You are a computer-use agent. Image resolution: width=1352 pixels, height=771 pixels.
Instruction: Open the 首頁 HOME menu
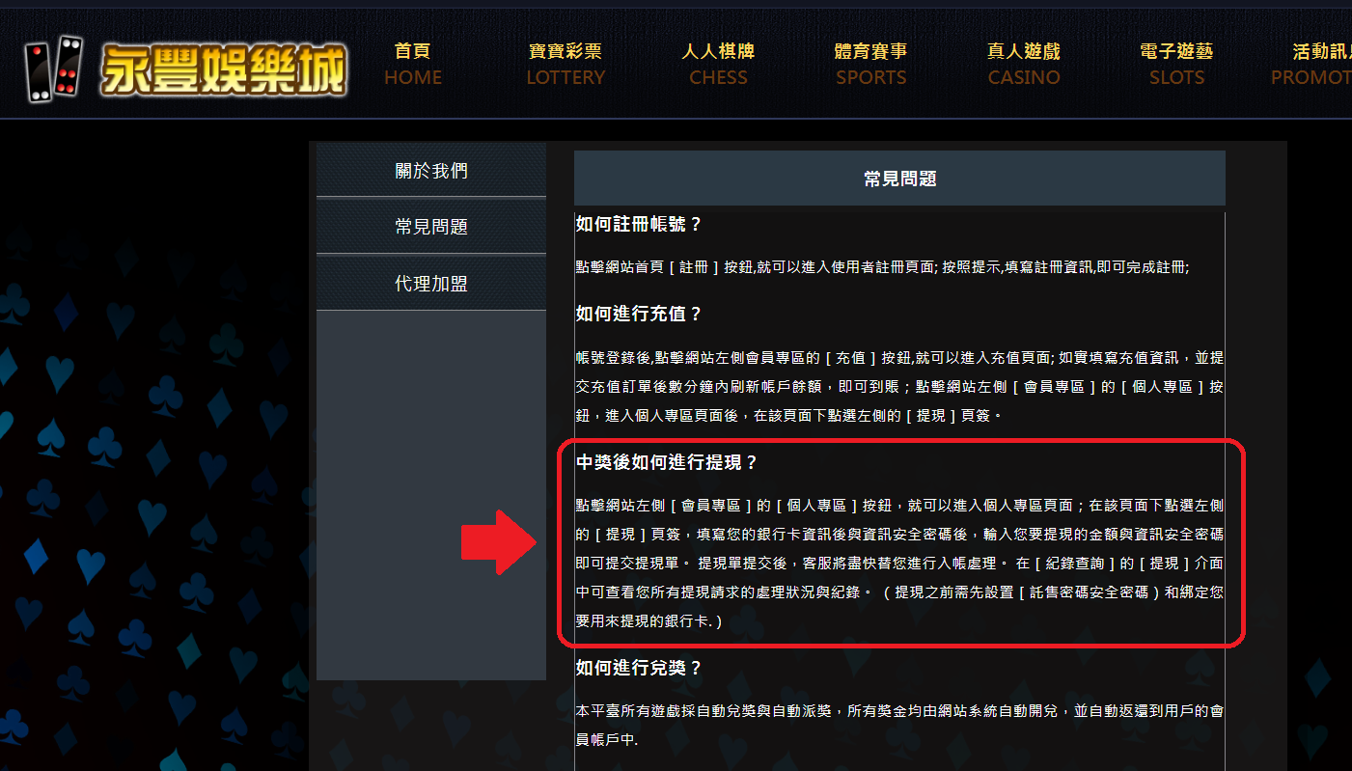(413, 65)
